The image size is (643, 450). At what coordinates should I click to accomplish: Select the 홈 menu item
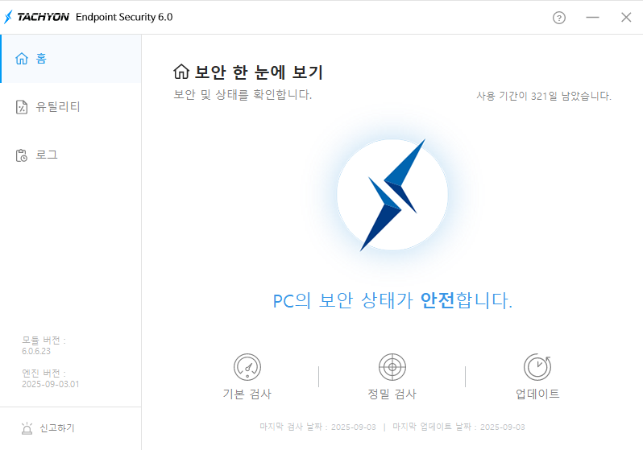(71, 59)
